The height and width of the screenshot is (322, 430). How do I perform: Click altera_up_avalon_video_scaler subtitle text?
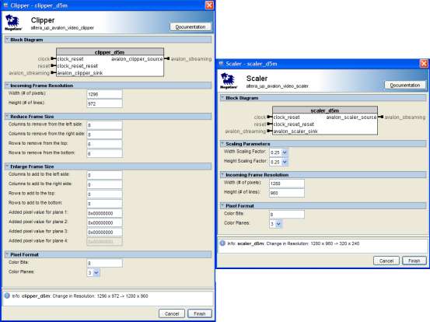(x=278, y=86)
